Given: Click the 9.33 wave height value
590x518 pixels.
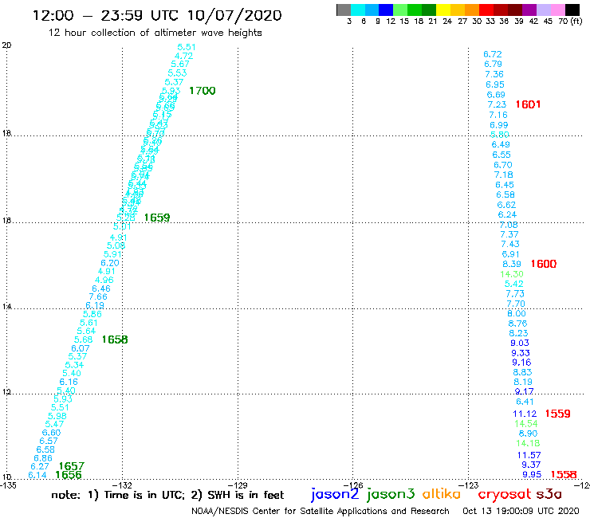Looking at the screenshot, I should click(x=521, y=353).
